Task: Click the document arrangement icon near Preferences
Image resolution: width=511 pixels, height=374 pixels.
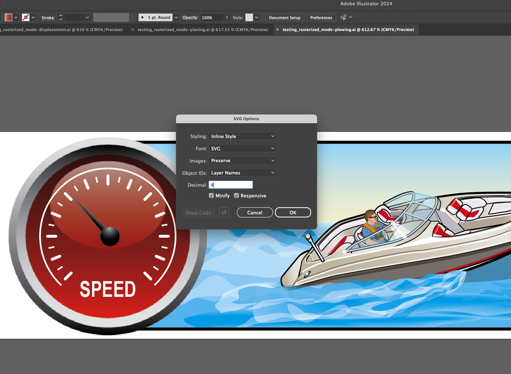Action: (344, 17)
